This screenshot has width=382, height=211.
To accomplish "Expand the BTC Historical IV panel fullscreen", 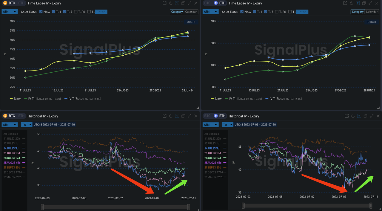I will (x=190, y=116).
